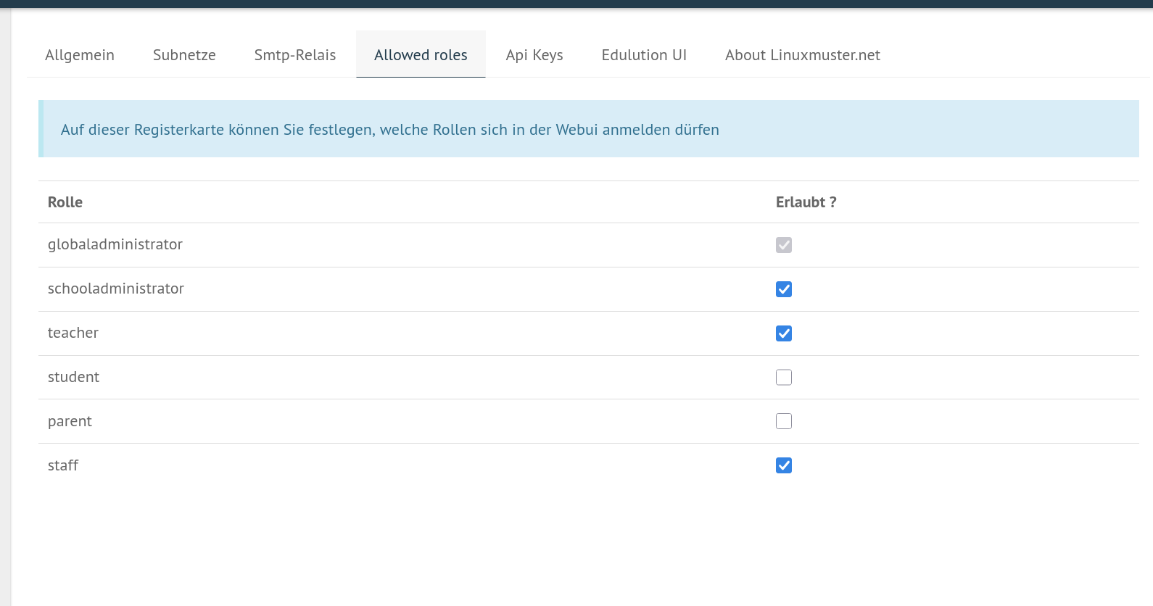Click the Erlaubt ? column header

click(806, 202)
